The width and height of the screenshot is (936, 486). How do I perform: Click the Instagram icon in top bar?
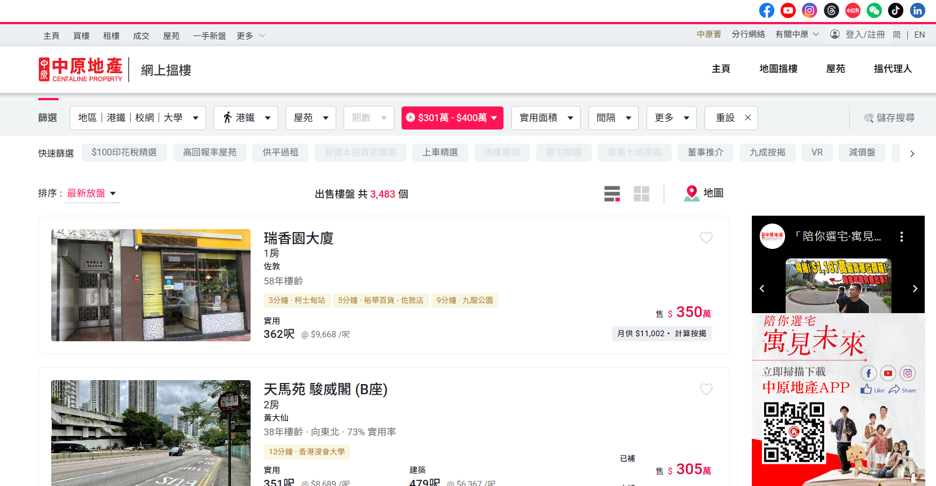(x=809, y=10)
